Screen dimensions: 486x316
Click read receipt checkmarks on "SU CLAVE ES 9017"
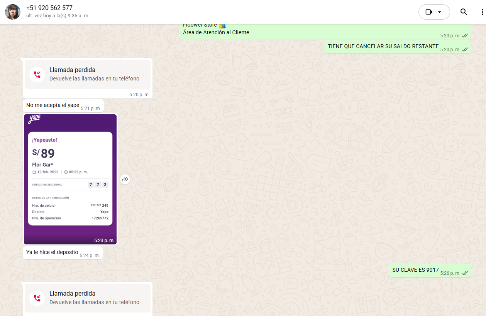465,273
